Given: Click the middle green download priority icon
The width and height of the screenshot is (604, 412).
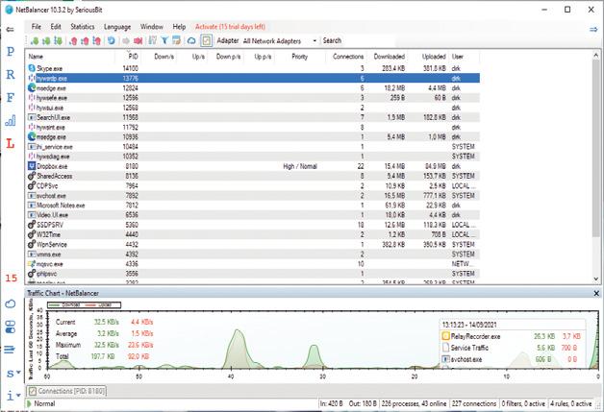Looking at the screenshot, I should tap(46, 40).
